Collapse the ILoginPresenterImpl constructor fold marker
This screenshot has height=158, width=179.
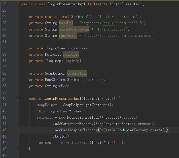coord(19,98)
